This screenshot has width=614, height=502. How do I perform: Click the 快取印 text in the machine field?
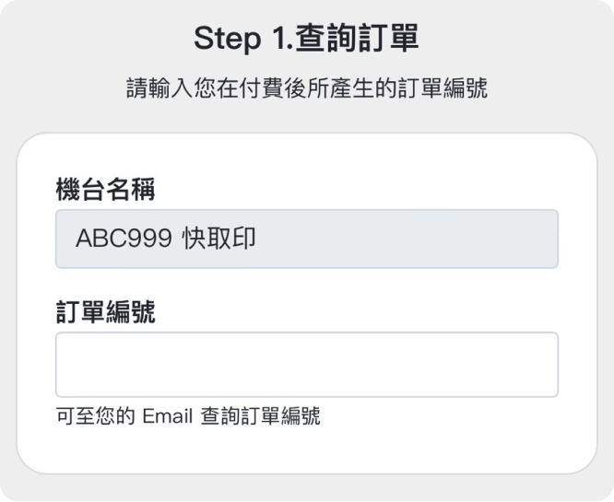(219, 239)
